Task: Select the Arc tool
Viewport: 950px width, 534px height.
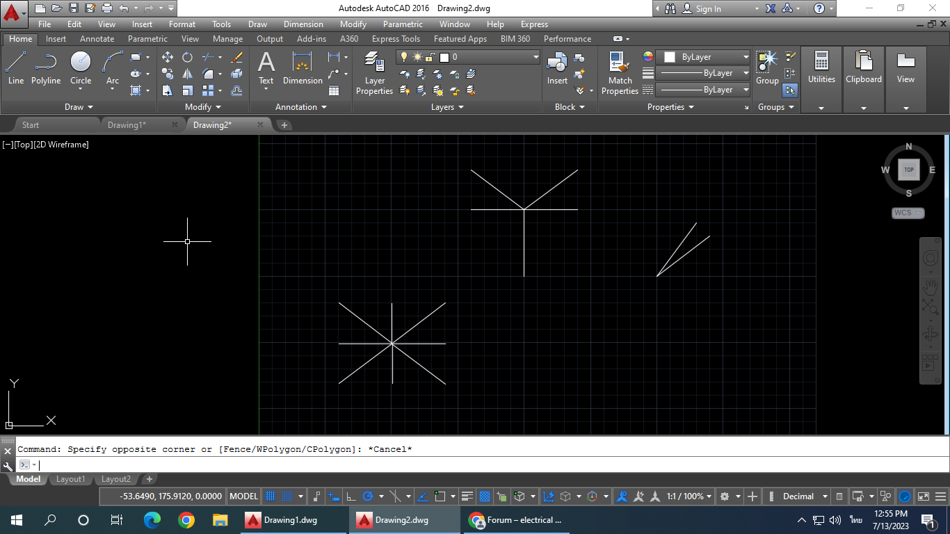Action: [113, 68]
